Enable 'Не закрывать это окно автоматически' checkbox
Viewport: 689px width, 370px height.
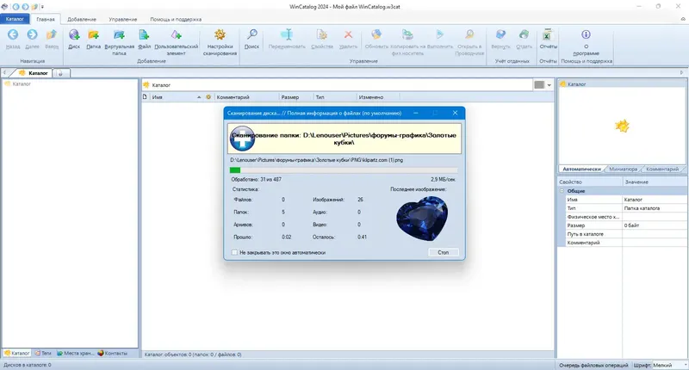pyautogui.click(x=234, y=252)
